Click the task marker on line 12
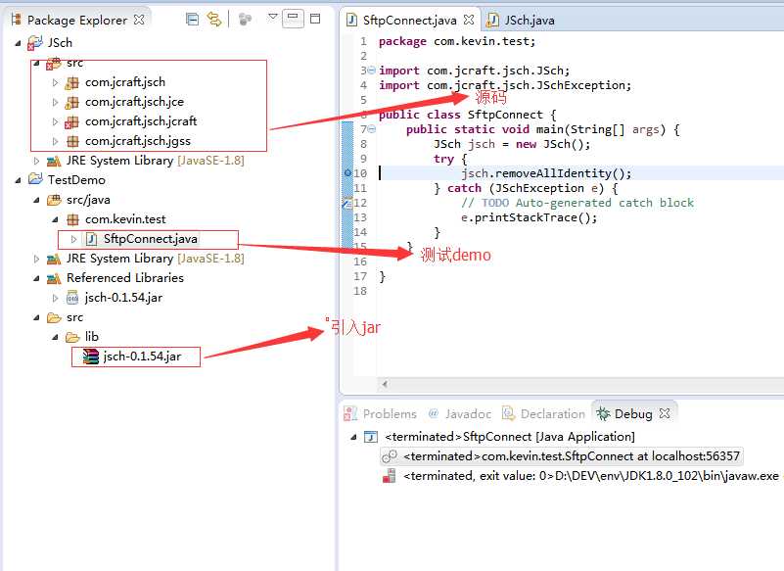This screenshot has width=784, height=571. click(x=346, y=203)
